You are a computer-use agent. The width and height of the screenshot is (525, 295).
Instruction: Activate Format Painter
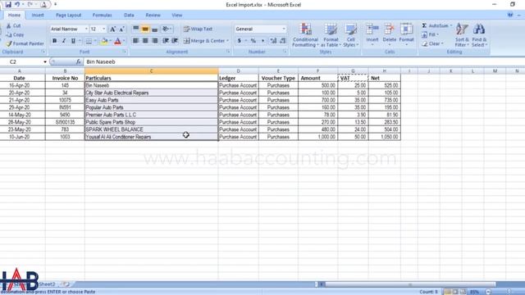point(25,43)
